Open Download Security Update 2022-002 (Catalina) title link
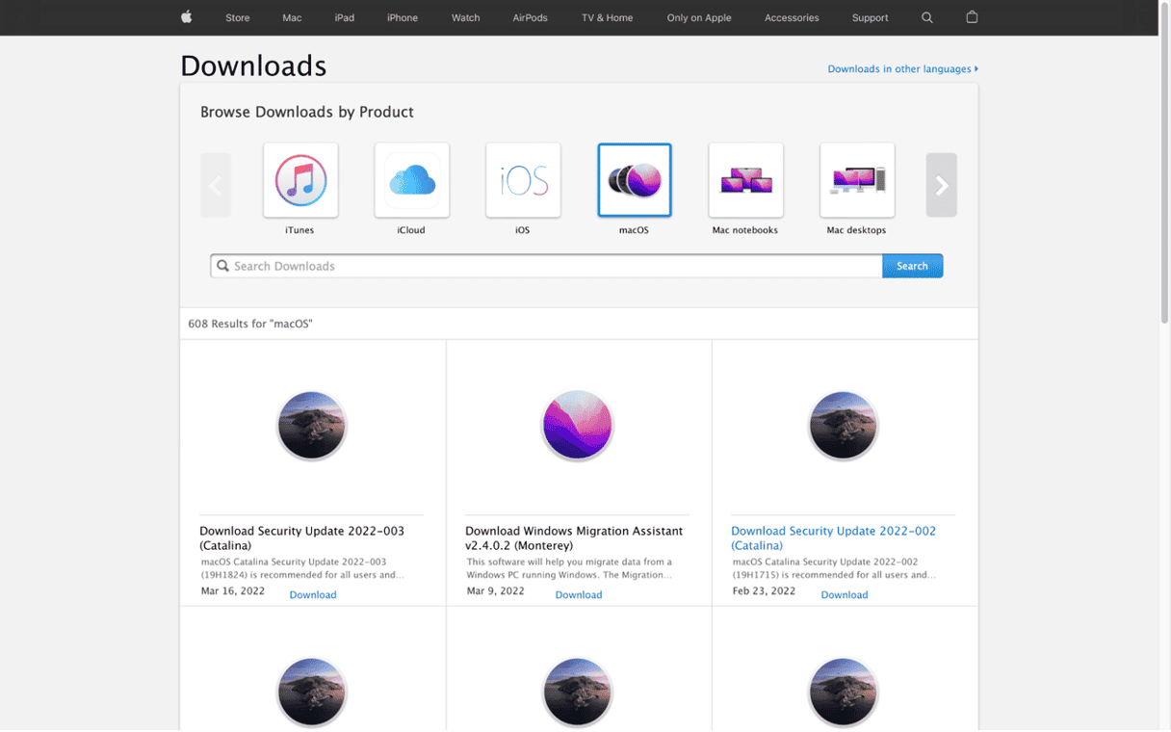The height and width of the screenshot is (732, 1171). click(x=833, y=537)
